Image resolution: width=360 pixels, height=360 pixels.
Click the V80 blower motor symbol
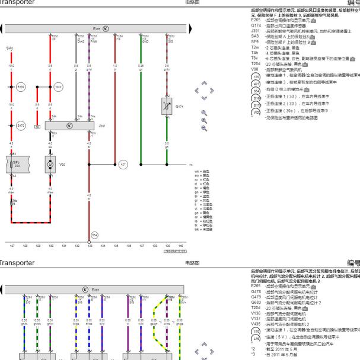(x=50, y=165)
